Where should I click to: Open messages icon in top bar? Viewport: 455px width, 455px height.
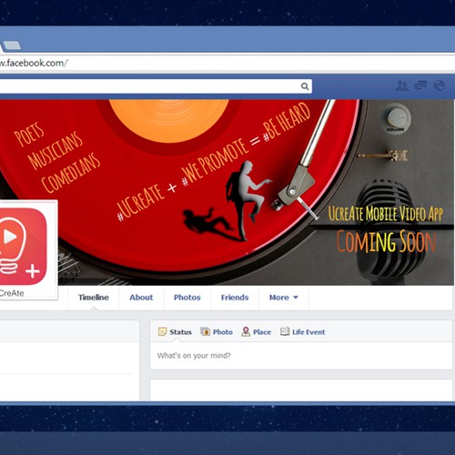click(x=421, y=86)
